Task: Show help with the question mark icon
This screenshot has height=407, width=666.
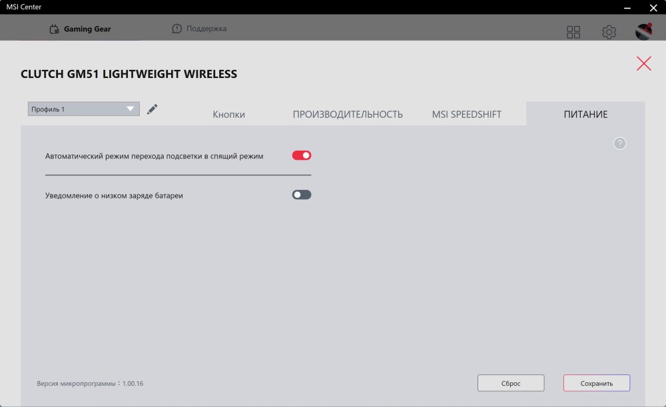Action: click(x=620, y=143)
